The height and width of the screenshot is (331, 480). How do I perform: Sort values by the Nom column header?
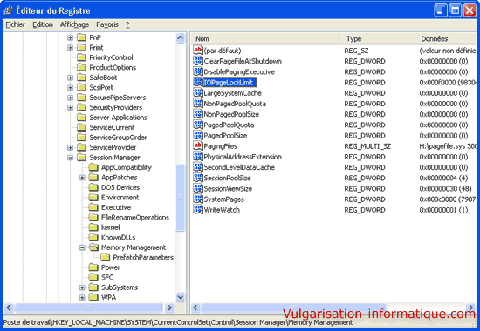(265, 39)
